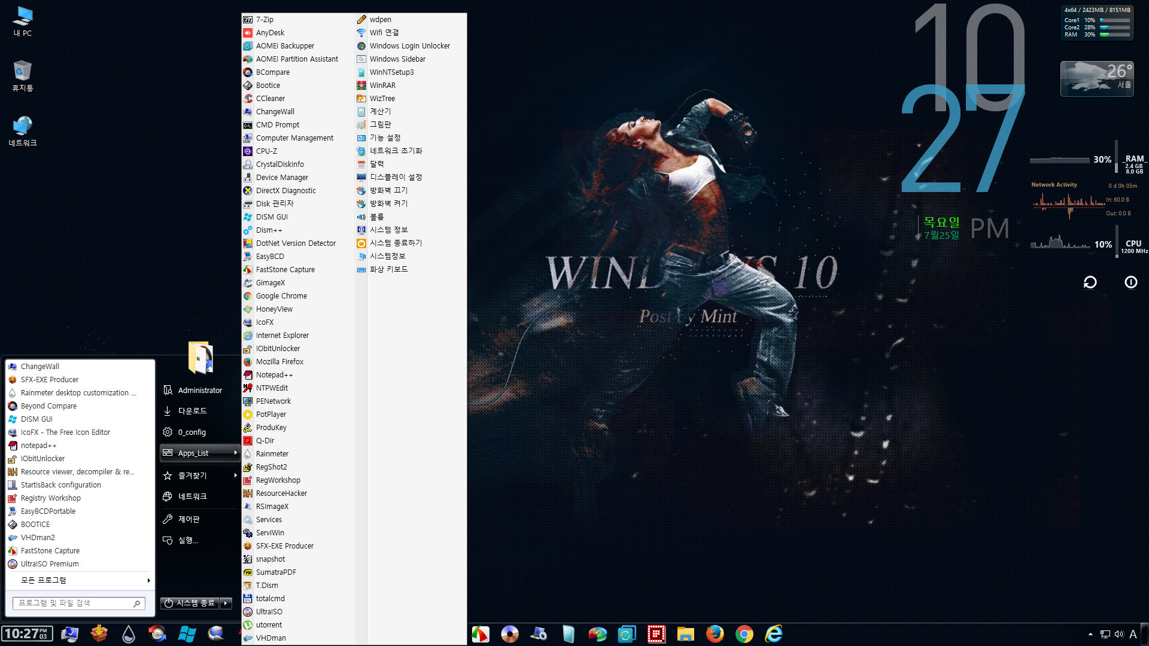Click the 프로그램 및 파일 검색 search field
This screenshot has width=1149, height=646.
click(79, 604)
